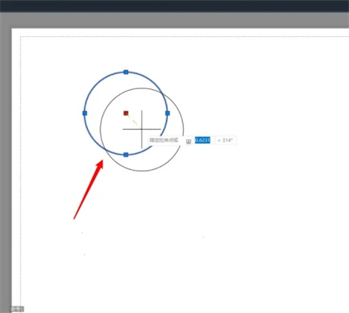Screen dimensions: 349x313
Task: Open the options arrow in the dynamic prompt
Action: [188, 142]
